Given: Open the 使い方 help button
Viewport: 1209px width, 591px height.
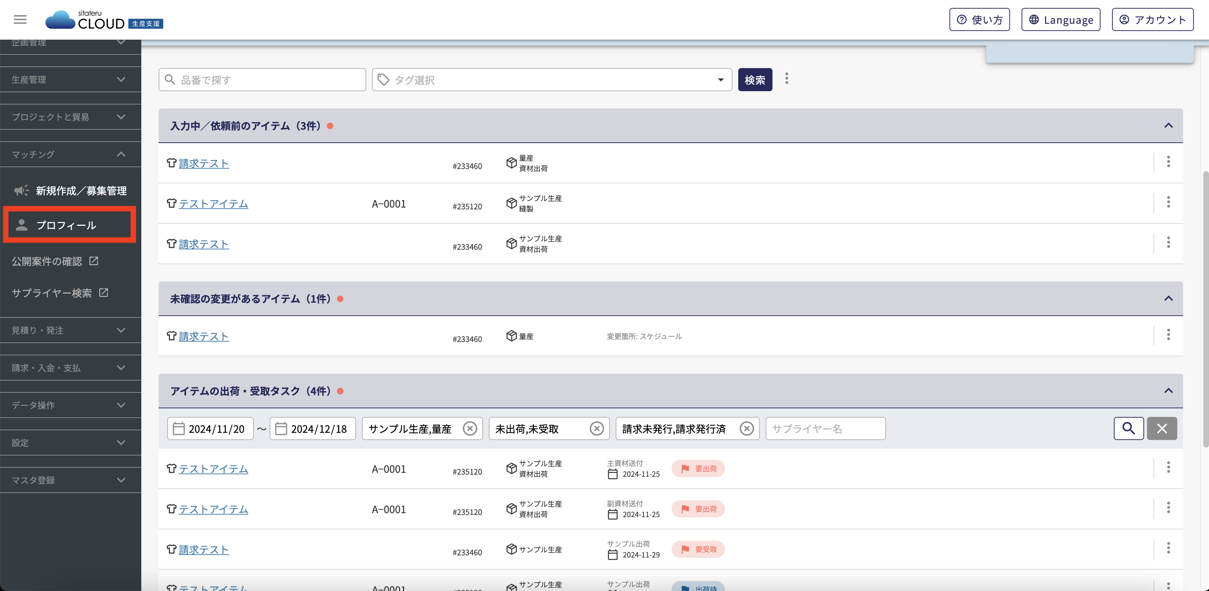Looking at the screenshot, I should click(979, 20).
